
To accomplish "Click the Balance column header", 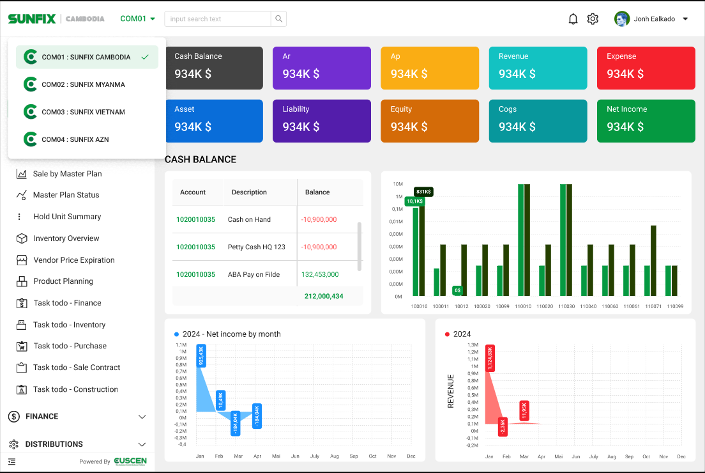I will tap(317, 192).
